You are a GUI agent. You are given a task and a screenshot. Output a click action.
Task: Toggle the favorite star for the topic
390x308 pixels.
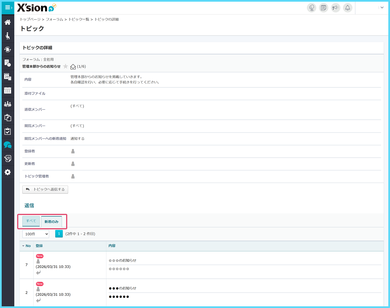(x=66, y=66)
